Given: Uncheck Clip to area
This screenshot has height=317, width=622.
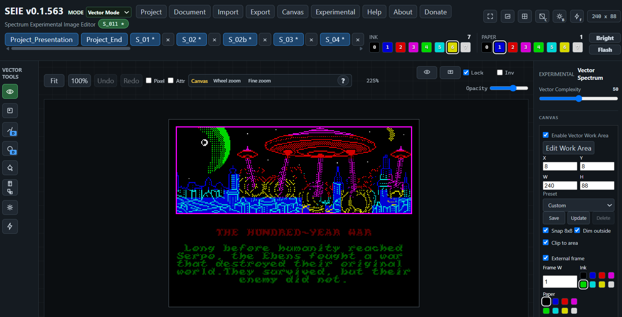Looking at the screenshot, I should 546,242.
